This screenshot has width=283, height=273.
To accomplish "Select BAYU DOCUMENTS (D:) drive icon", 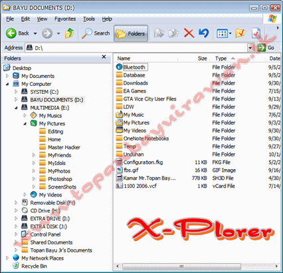I will 25,99.
